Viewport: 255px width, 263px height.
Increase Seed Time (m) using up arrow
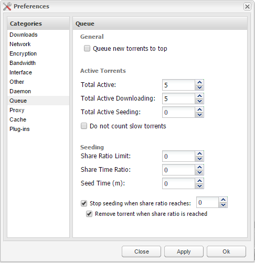pos(199,181)
